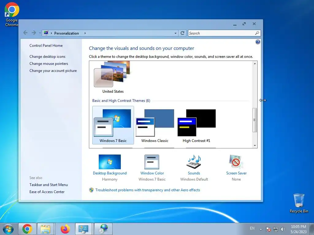Click the Desktop Background link text
Viewport: 314px width, 235px height.
(x=110, y=173)
